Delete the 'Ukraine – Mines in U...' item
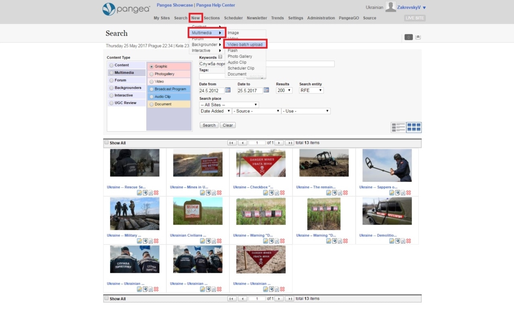This screenshot has height=336, width=514. 219,193
